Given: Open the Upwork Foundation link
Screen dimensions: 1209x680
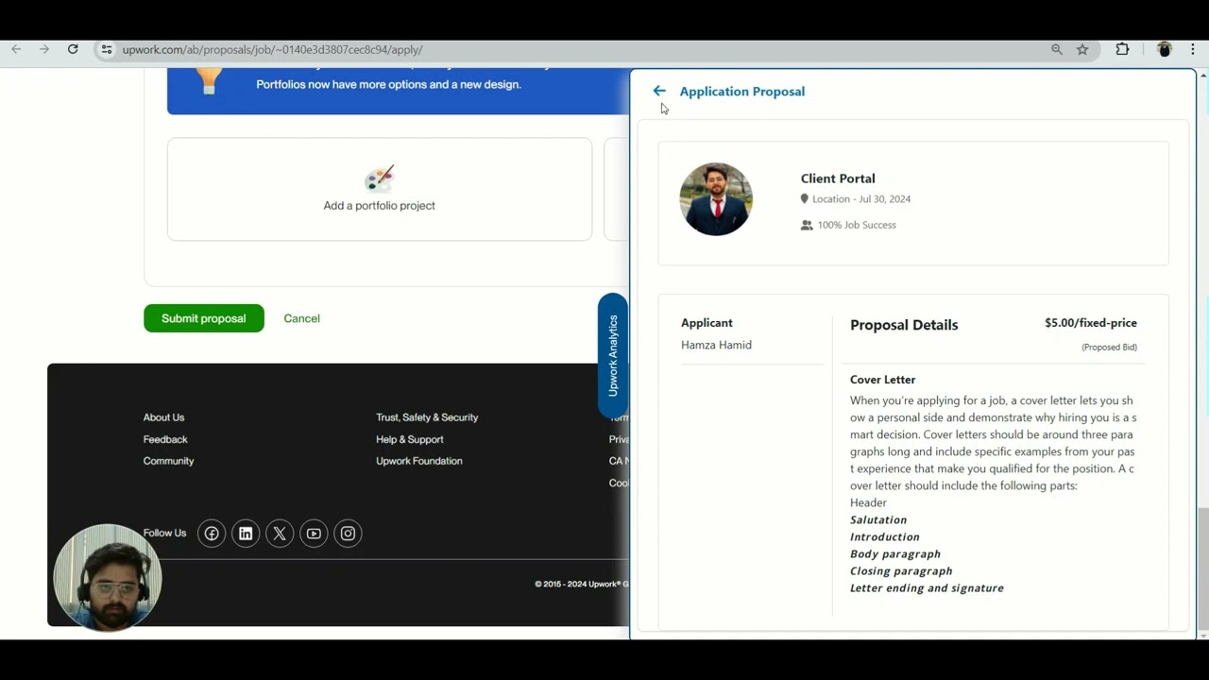Looking at the screenshot, I should tap(418, 461).
